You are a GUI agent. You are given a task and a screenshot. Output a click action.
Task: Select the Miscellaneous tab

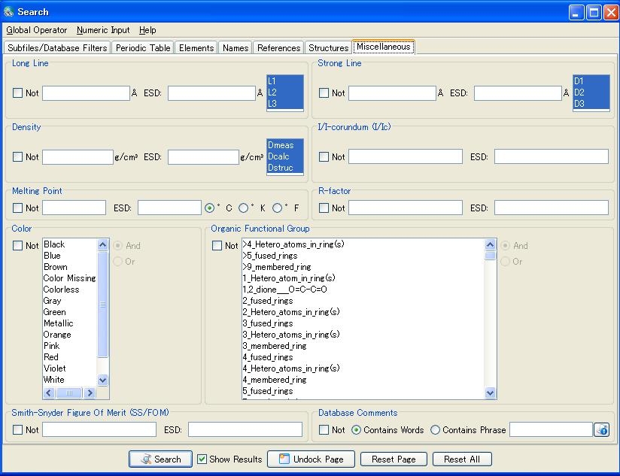tap(383, 47)
